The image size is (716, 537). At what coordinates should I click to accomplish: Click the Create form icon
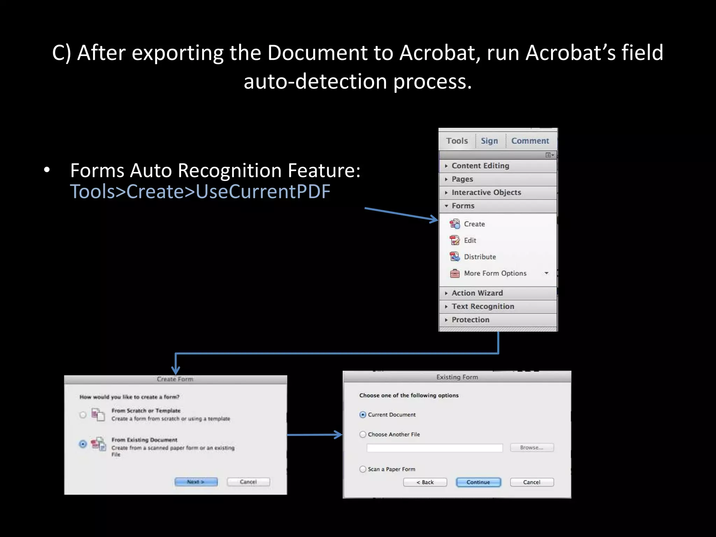point(454,224)
